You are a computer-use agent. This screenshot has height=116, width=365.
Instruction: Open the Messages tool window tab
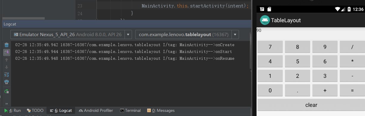pyautogui.click(x=161, y=110)
